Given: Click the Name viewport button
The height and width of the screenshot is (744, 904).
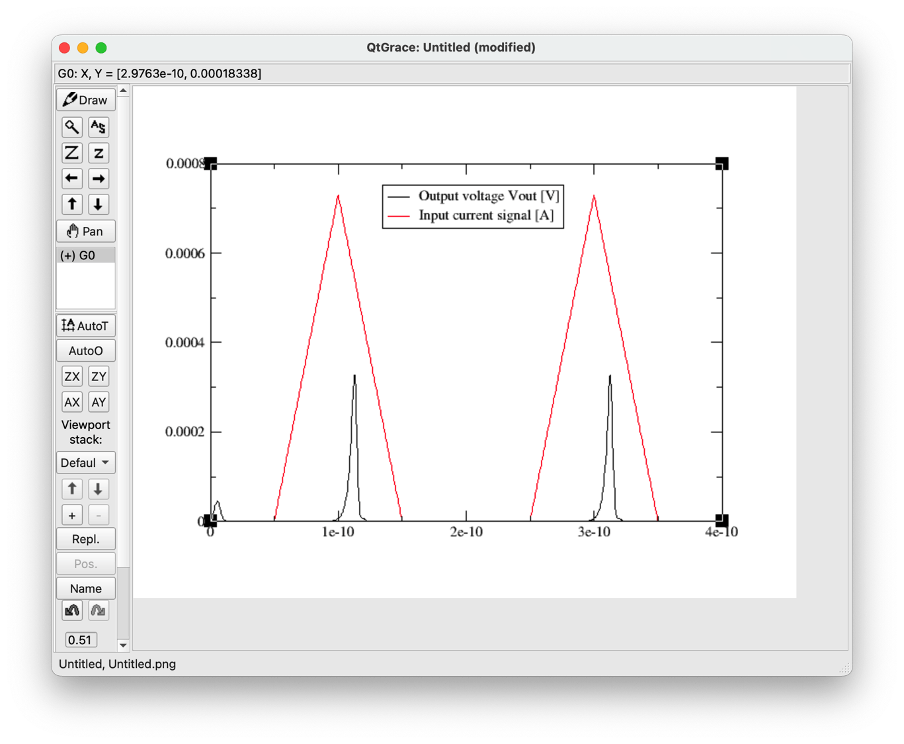Looking at the screenshot, I should 85,589.
